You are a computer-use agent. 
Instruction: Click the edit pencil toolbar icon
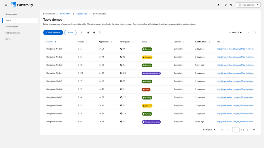tap(88, 33)
